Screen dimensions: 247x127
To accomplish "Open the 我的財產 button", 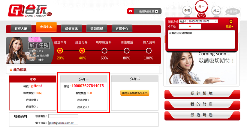I will point(202,105).
